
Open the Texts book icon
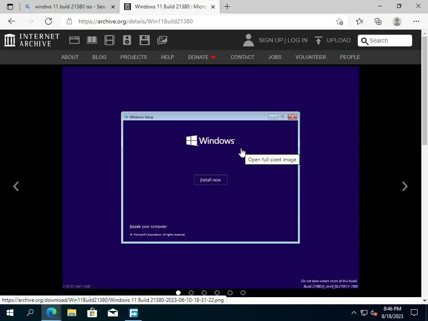92,40
